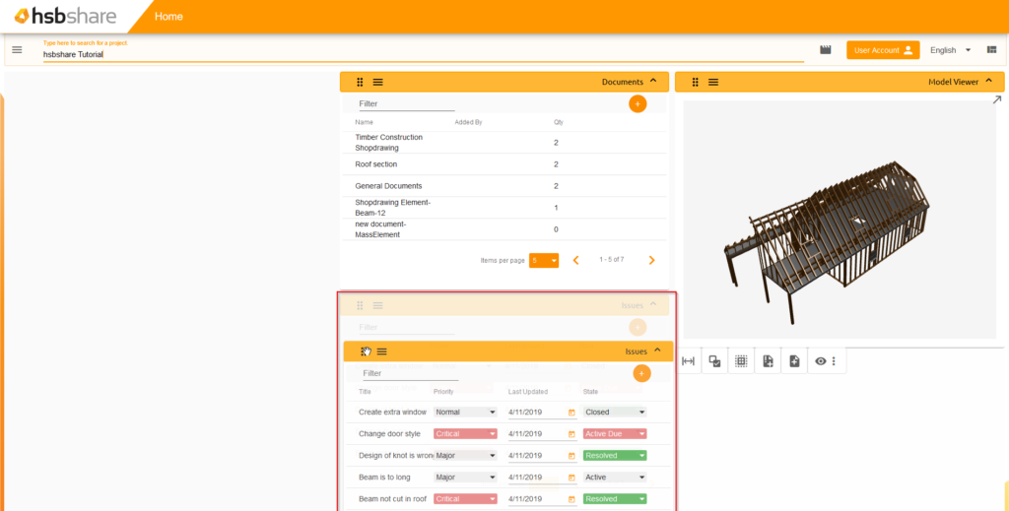
Task: Click the hsbshare logo
Action: coord(65,16)
